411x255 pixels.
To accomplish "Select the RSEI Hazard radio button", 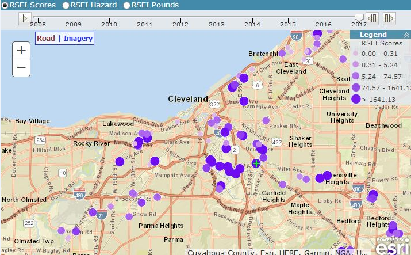I will 66,5.
